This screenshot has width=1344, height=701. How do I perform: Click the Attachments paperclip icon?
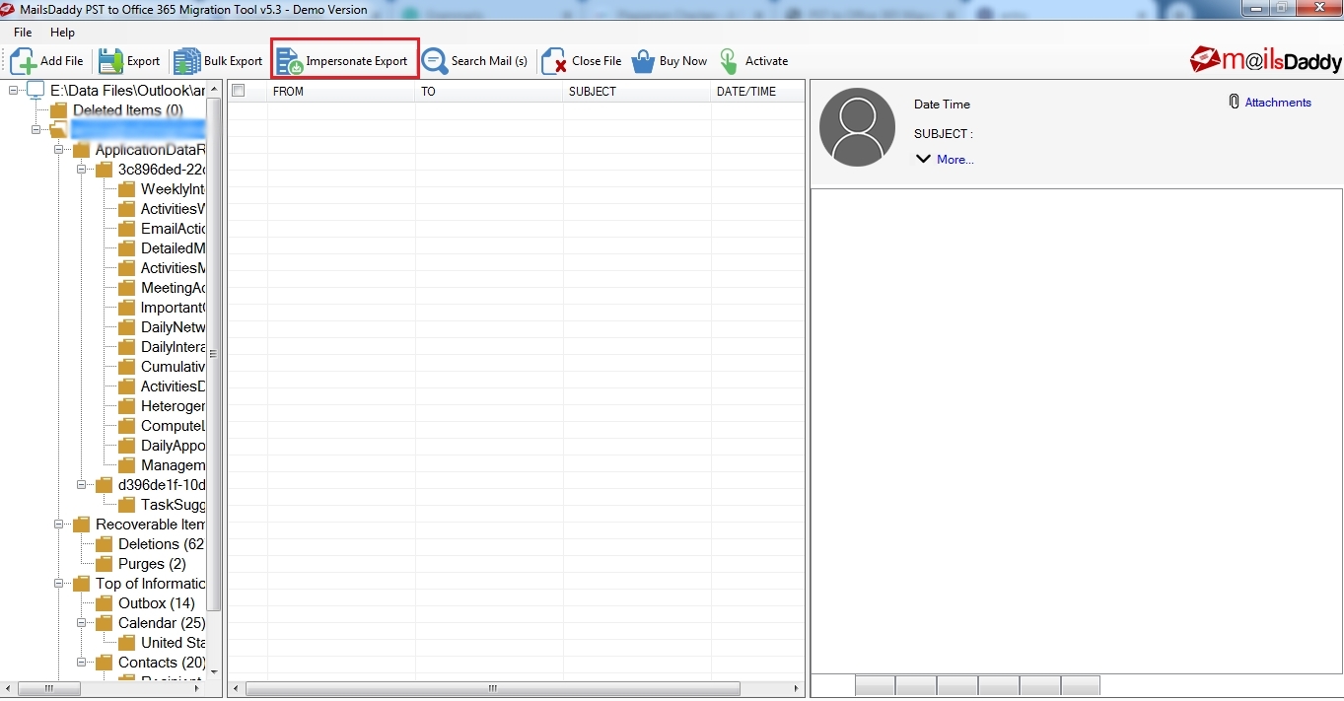click(x=1234, y=102)
